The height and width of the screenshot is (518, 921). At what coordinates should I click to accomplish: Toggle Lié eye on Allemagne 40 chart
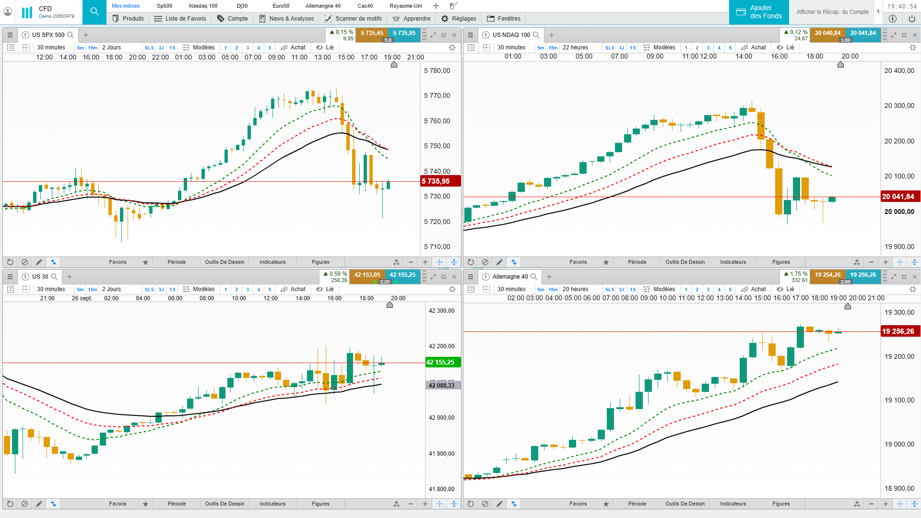tap(780, 289)
